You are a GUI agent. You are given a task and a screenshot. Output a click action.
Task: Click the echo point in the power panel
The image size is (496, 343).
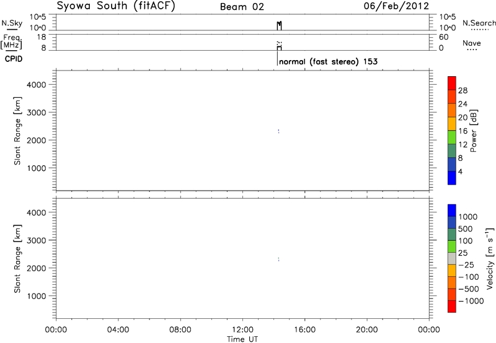click(278, 131)
